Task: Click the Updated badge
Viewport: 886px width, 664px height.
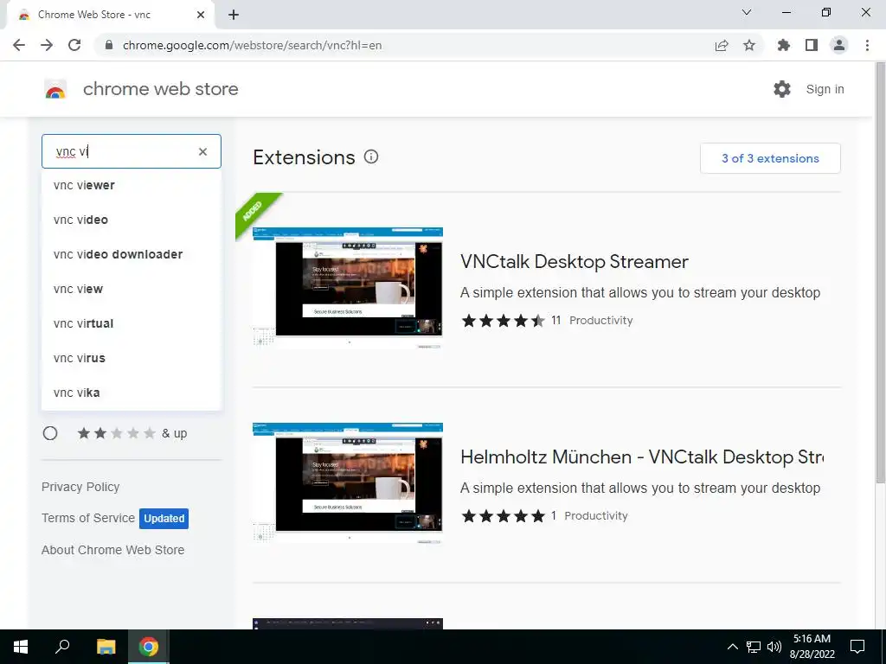Action: (x=164, y=519)
